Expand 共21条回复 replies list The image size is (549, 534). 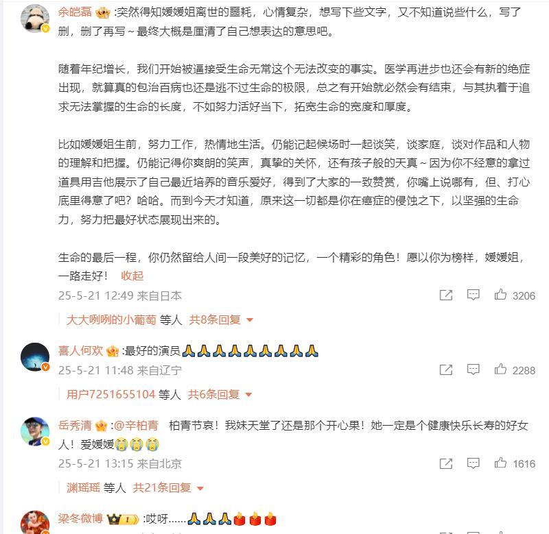tap(168, 487)
